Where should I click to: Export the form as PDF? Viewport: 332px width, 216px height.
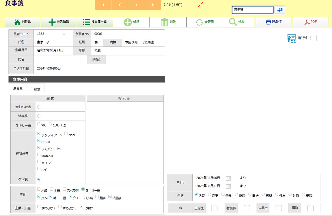pyautogui.click(x=311, y=22)
